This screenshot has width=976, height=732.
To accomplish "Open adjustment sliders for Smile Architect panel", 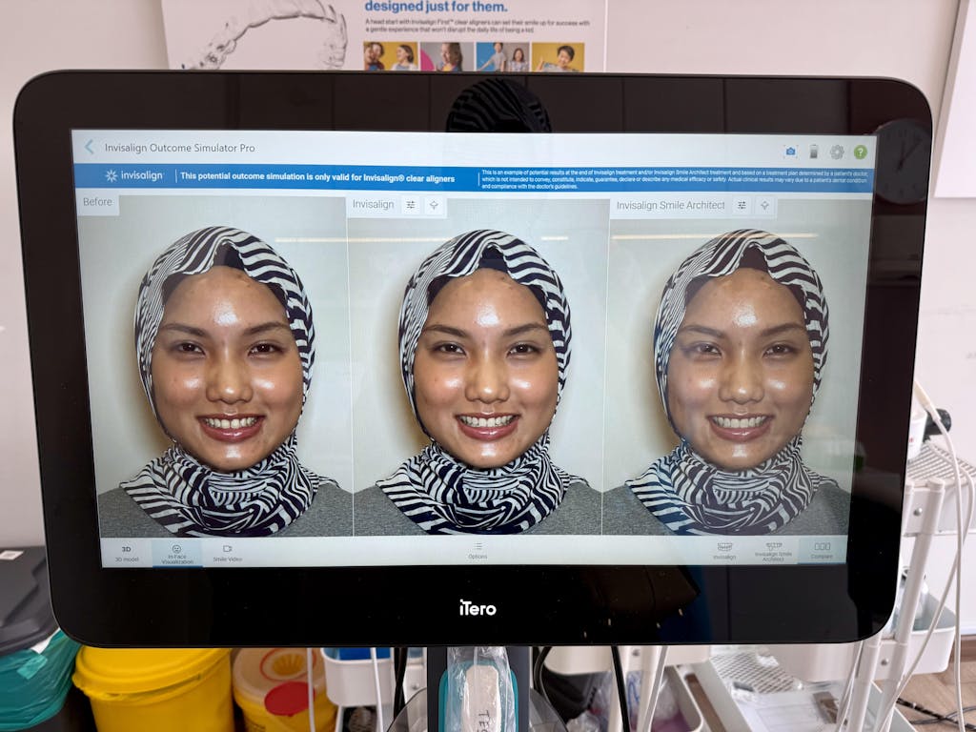I will pos(742,205).
